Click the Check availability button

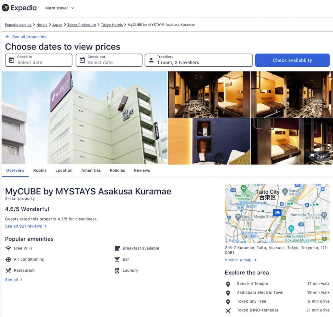[x=292, y=60]
